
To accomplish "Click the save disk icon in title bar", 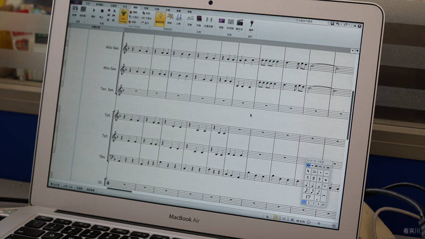I will (x=332, y=24).
